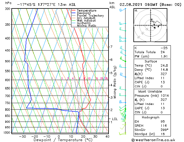Click the 'Totals Totals' value 24

tap(163, 52)
